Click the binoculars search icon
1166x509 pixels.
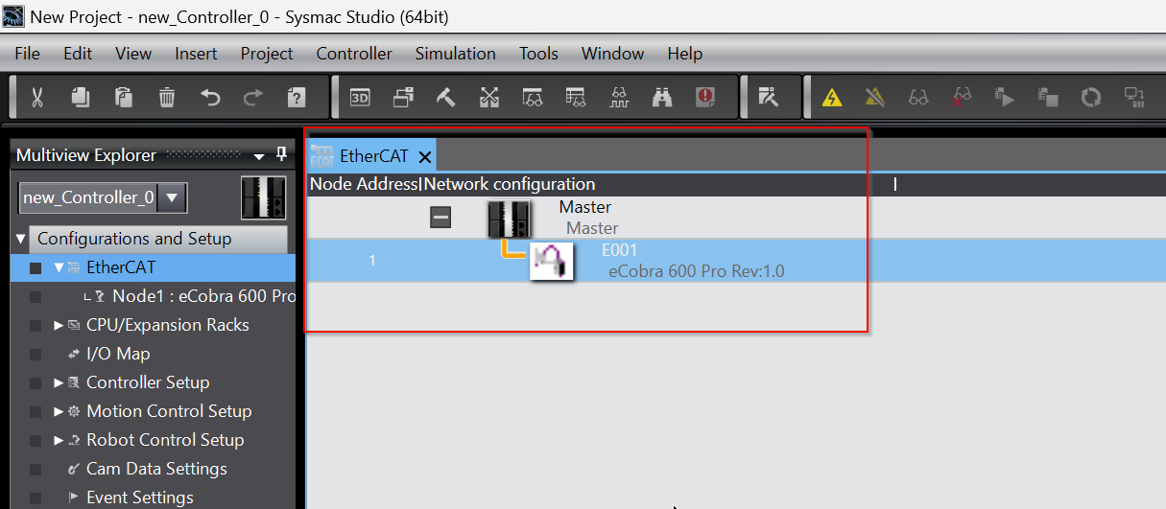coord(662,97)
